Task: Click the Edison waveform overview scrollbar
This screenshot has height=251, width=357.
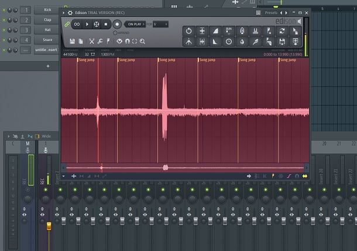Action: tap(185, 168)
